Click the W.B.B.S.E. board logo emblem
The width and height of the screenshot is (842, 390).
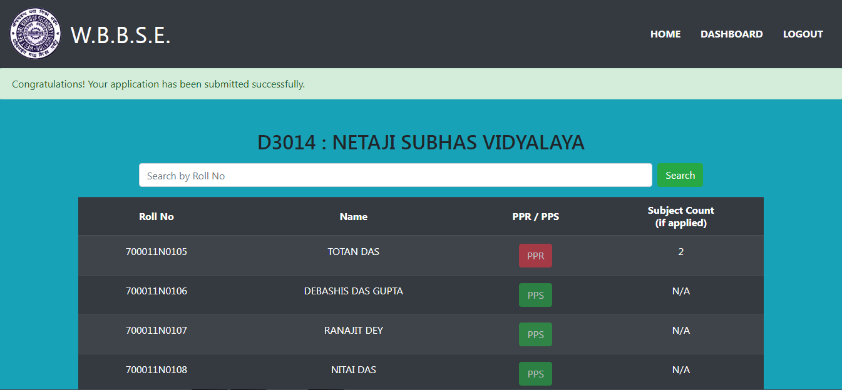pyautogui.click(x=36, y=34)
